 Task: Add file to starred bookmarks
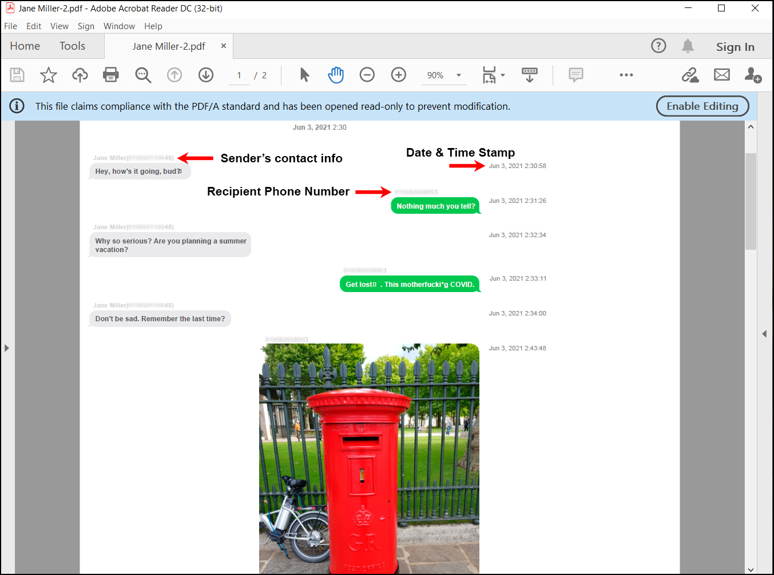(x=49, y=75)
